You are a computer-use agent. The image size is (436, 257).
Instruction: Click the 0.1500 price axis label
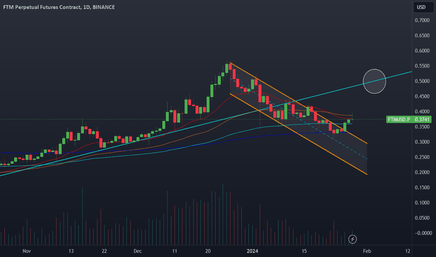pyautogui.click(x=422, y=187)
